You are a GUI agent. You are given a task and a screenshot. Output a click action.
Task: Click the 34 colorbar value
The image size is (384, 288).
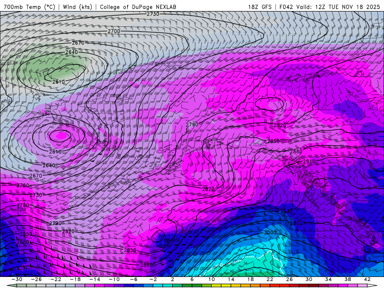click(x=328, y=279)
